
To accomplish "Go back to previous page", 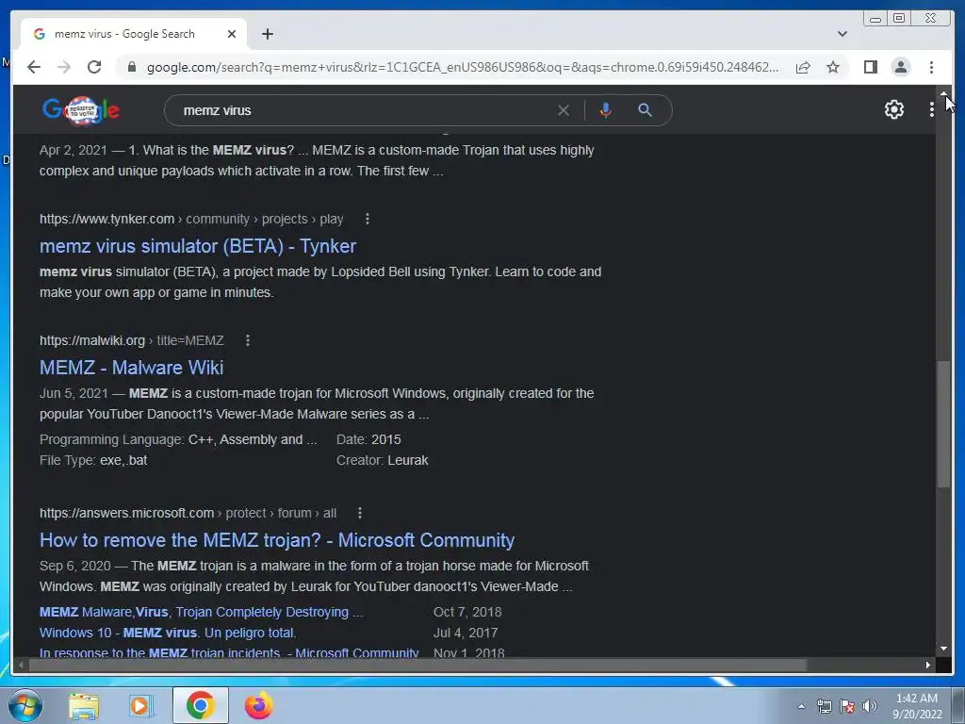I will pyautogui.click(x=34, y=67).
